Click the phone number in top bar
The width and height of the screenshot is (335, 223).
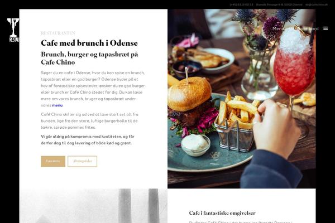[x=241, y=4]
